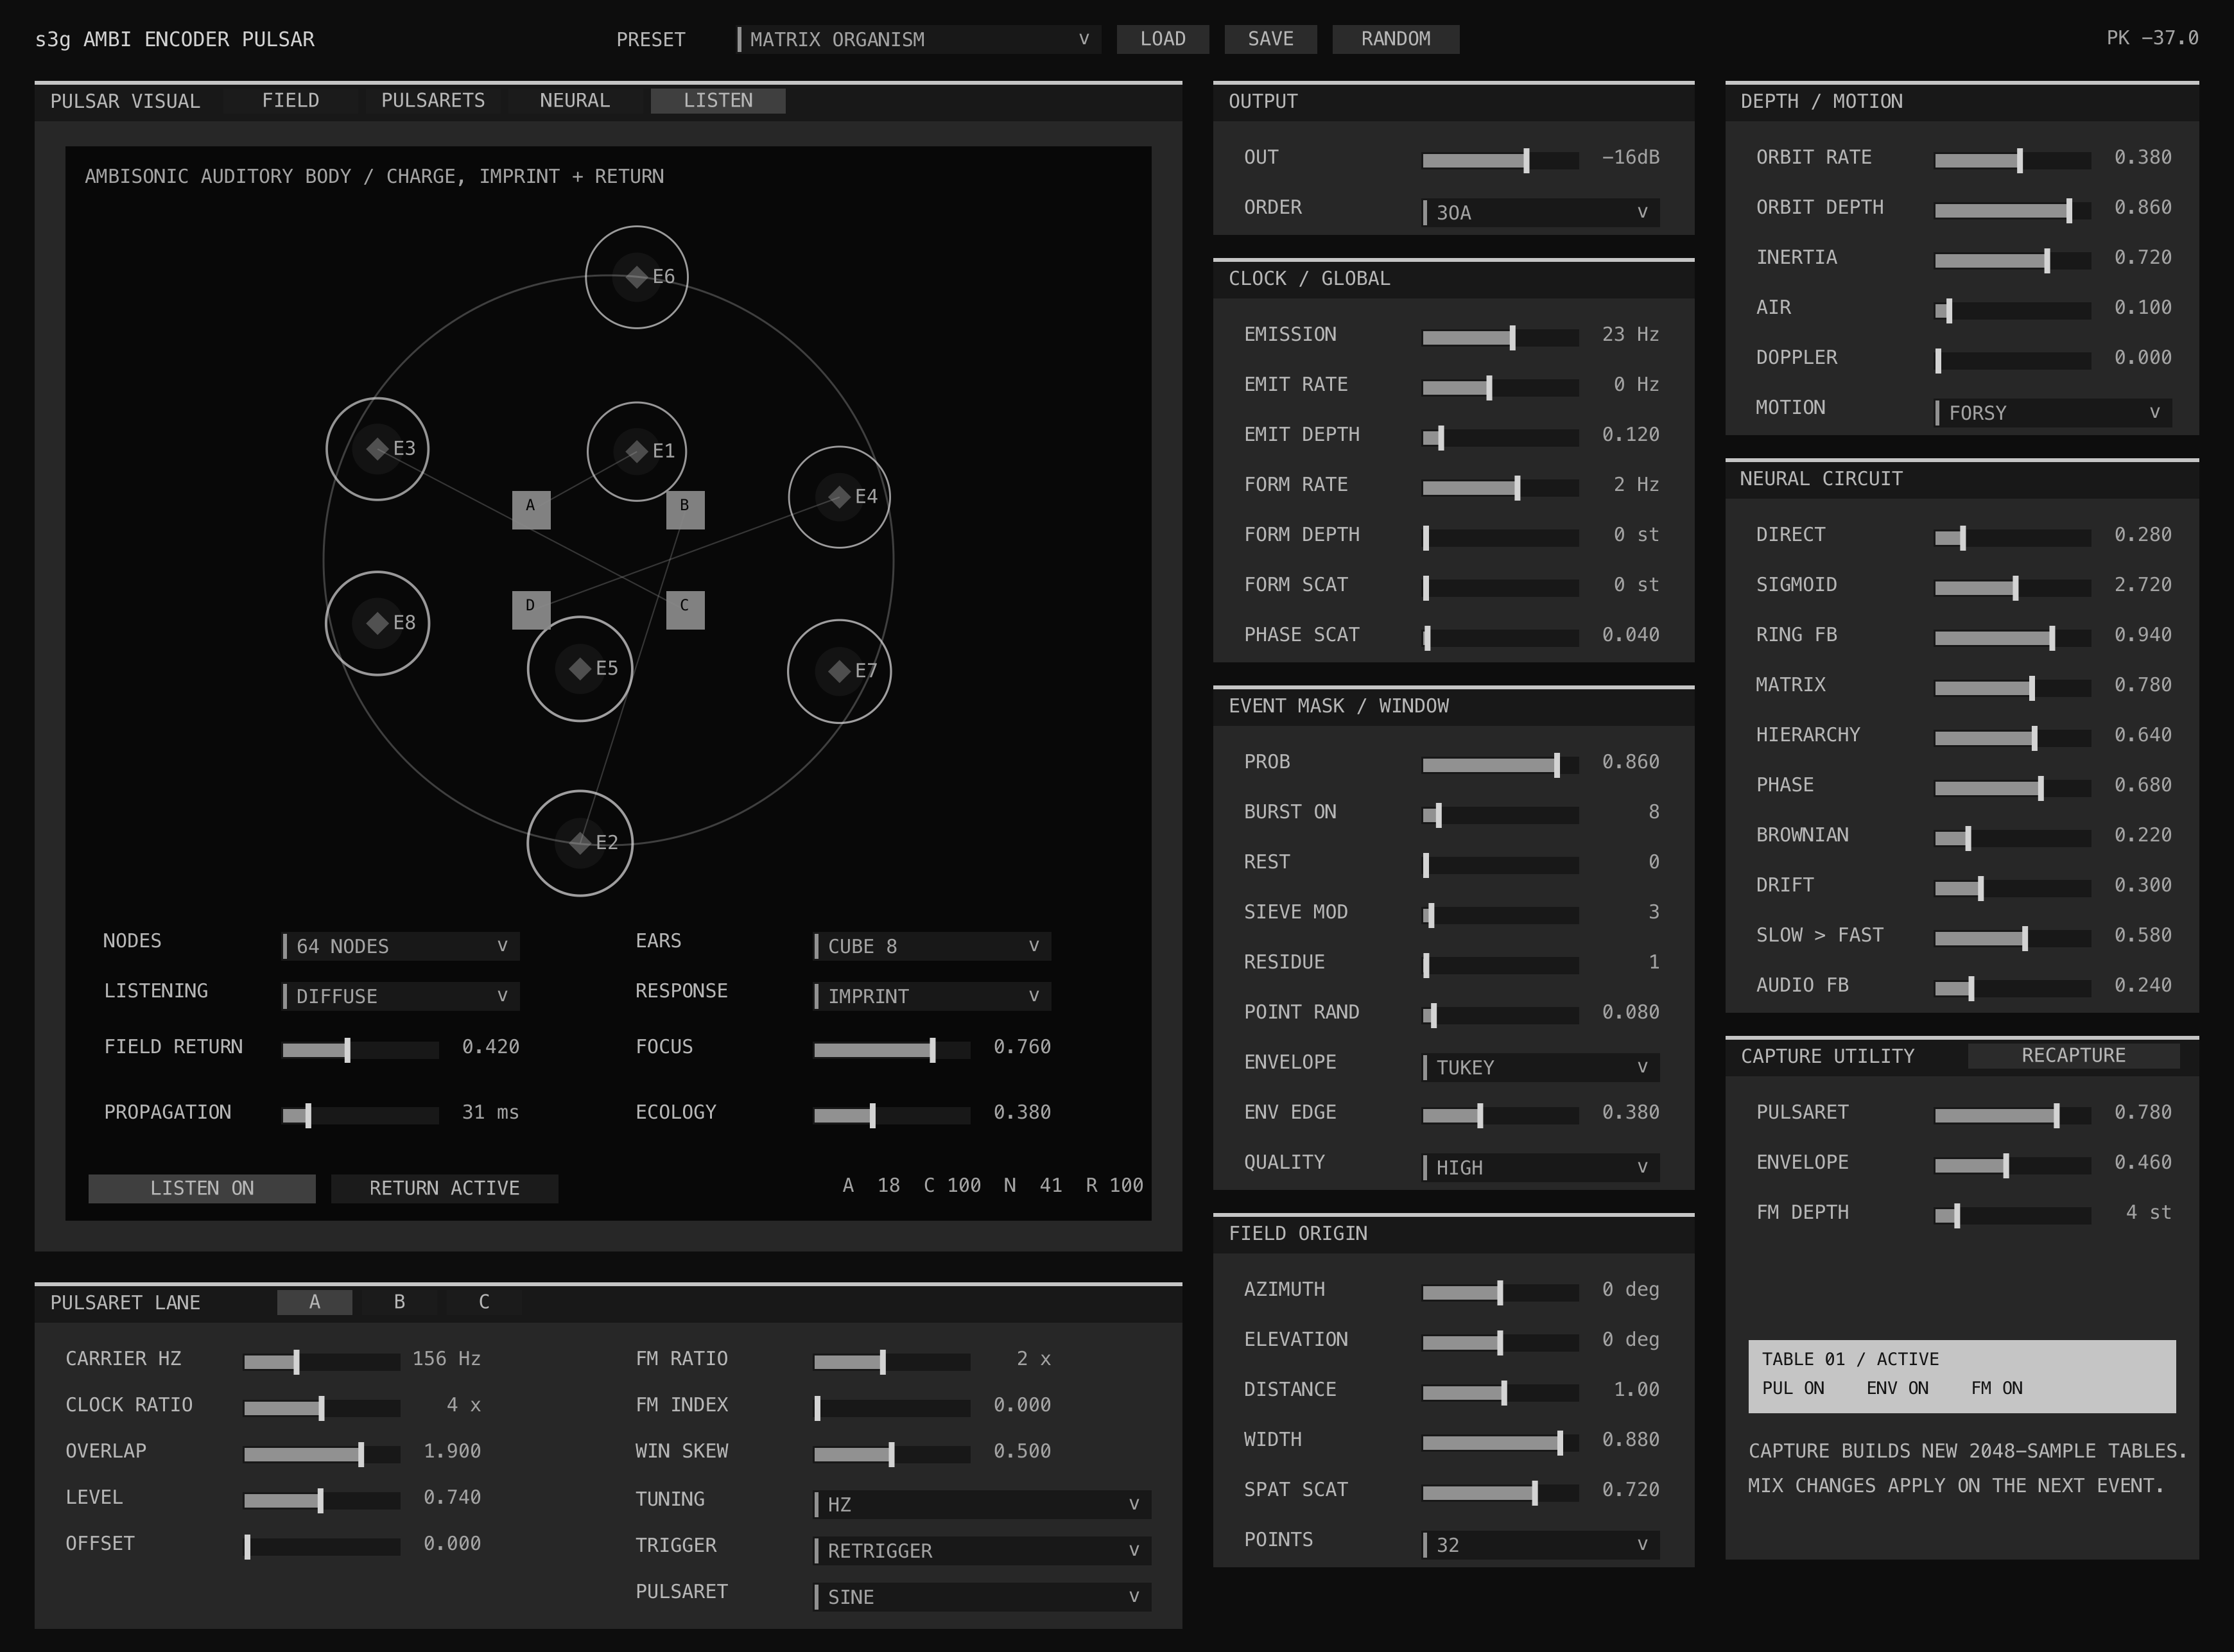The image size is (2234, 1652).
Task: Adjust the FIELD RETURN slider
Action: point(360,1050)
